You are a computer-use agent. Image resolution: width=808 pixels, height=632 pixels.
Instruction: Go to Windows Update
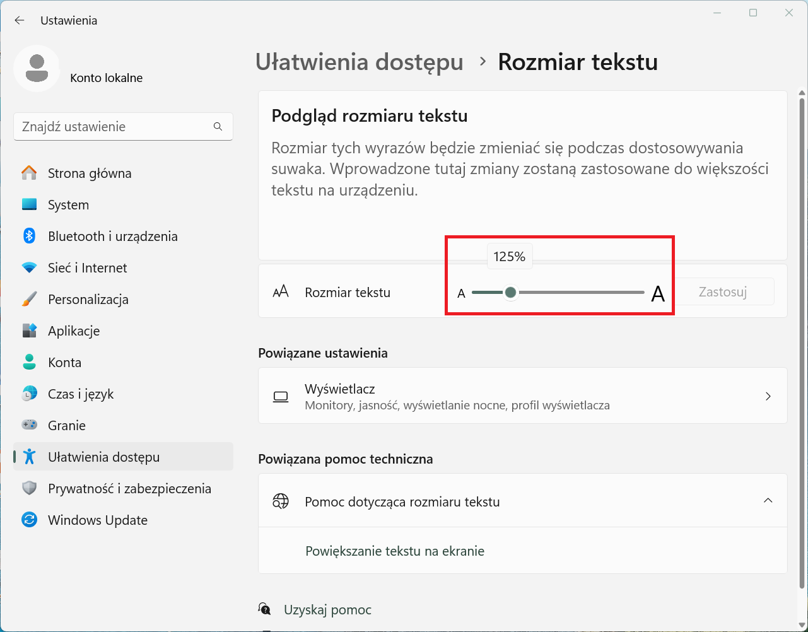point(123,520)
